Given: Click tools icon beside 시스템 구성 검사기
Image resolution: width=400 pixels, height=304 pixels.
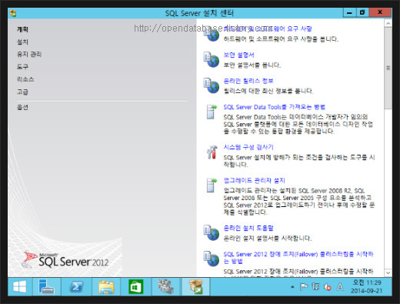Looking at the screenshot, I should [x=212, y=152].
